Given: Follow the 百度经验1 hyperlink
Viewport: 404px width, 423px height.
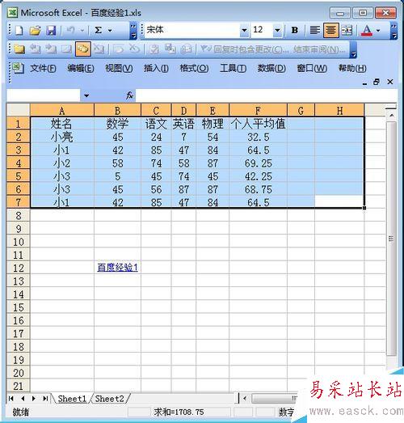Looking at the screenshot, I should (117, 268).
